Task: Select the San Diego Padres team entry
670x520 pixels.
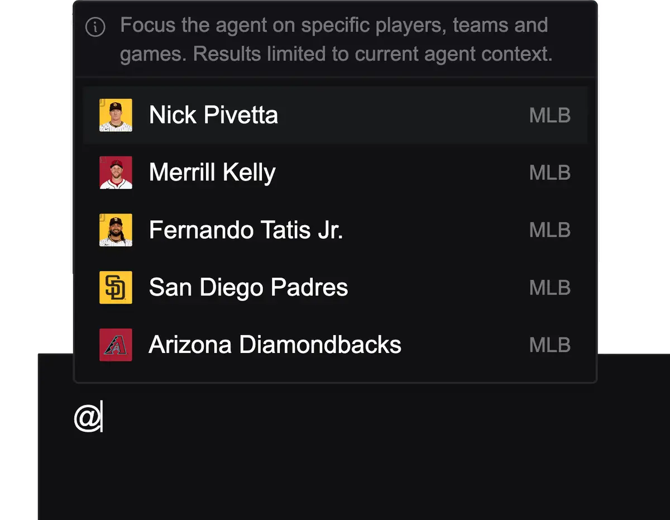Action: pyautogui.click(x=248, y=288)
